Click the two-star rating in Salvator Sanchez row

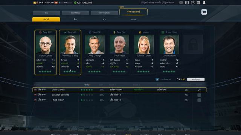(x=87, y=95)
